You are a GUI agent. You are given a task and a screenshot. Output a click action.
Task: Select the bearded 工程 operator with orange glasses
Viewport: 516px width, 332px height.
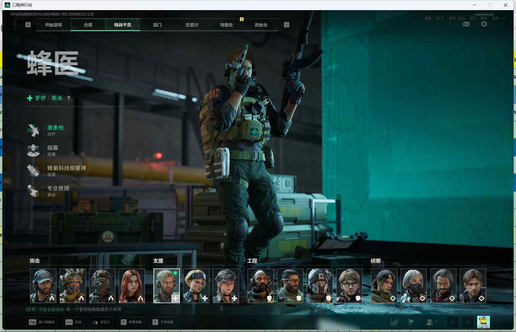tap(290, 286)
